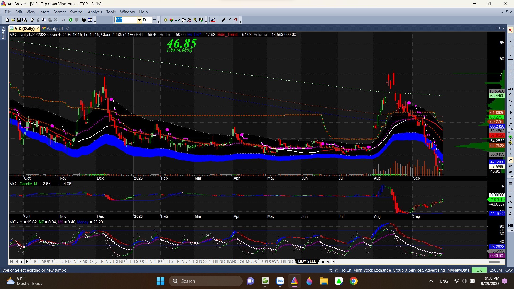Select the triangle drawing tool
Image resolution: width=514 pixels, height=289 pixels.
(x=511, y=95)
